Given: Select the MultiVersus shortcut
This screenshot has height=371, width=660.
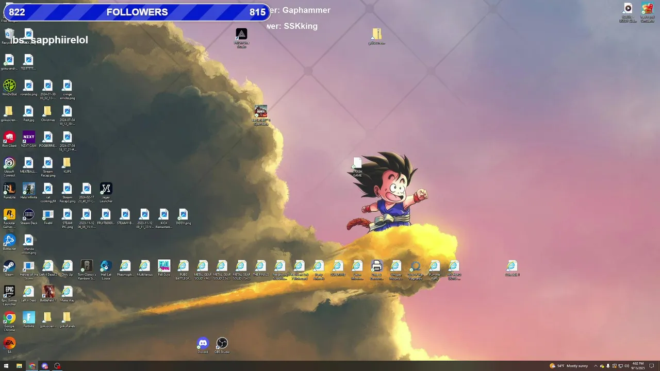Looking at the screenshot, I should tap(144, 268).
